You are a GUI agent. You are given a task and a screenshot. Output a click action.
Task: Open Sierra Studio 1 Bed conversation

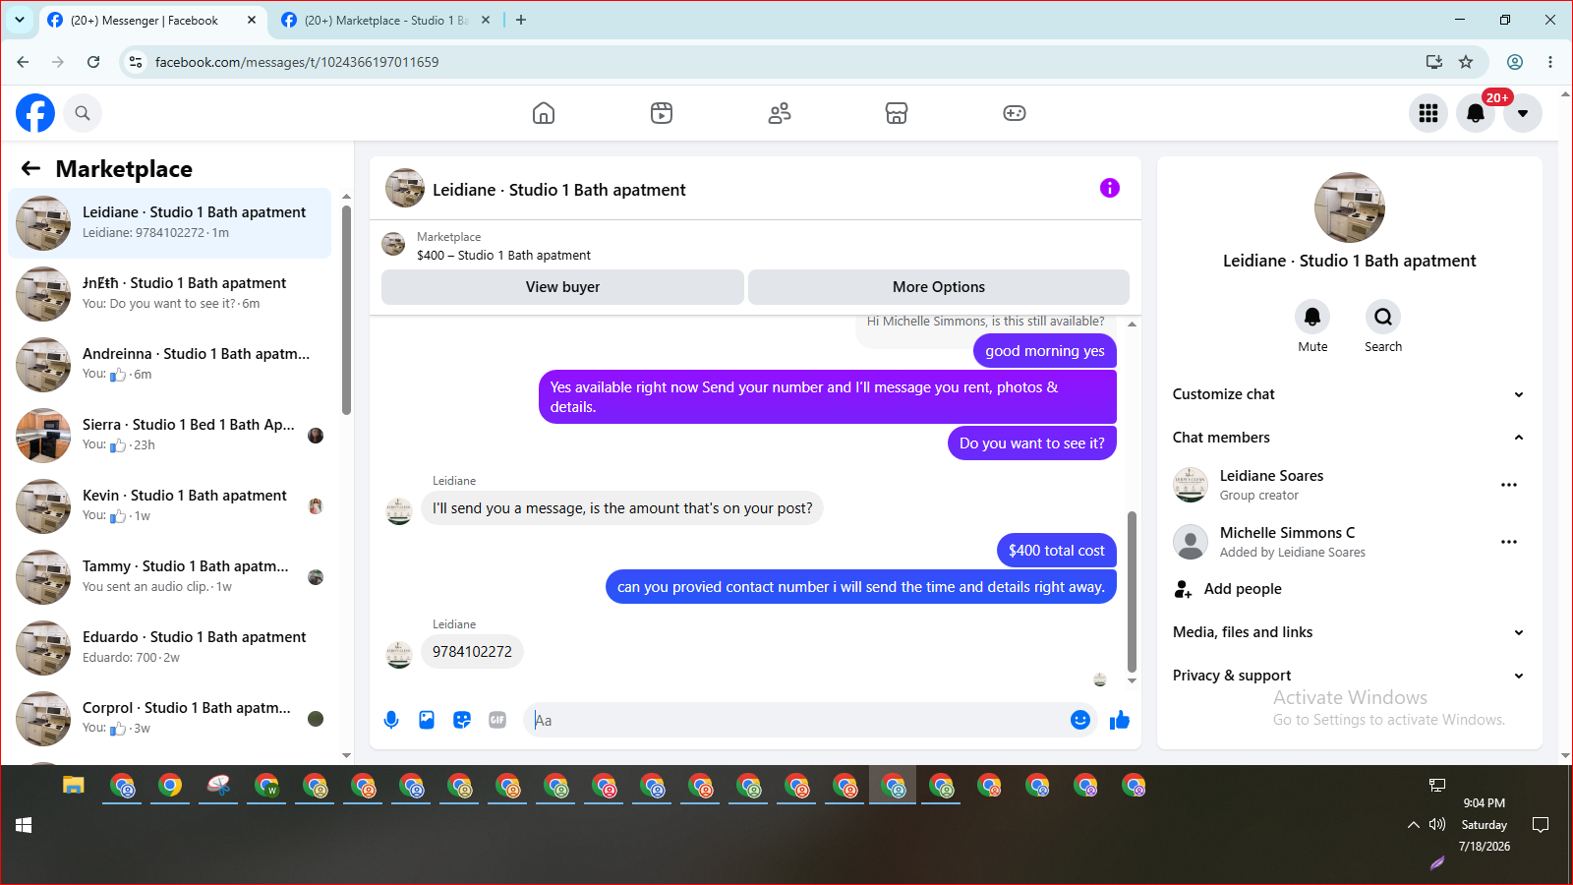tap(170, 436)
